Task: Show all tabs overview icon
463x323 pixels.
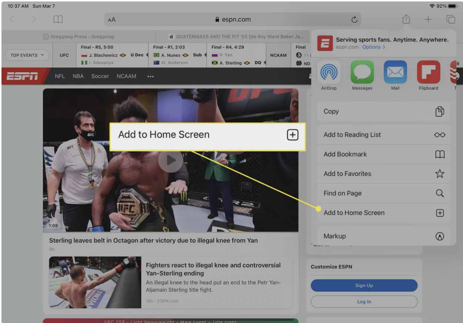Action: [450, 20]
